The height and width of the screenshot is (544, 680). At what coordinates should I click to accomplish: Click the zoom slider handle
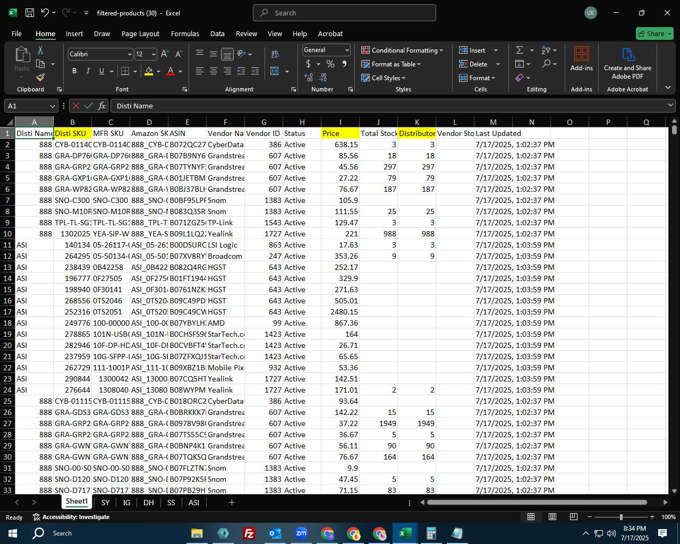coord(621,517)
